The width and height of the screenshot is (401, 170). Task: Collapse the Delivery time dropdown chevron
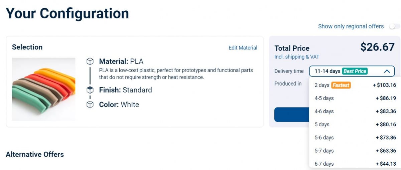(387, 71)
